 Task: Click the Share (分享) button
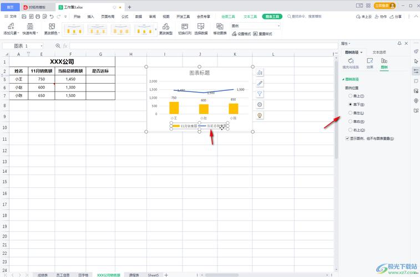(x=396, y=17)
